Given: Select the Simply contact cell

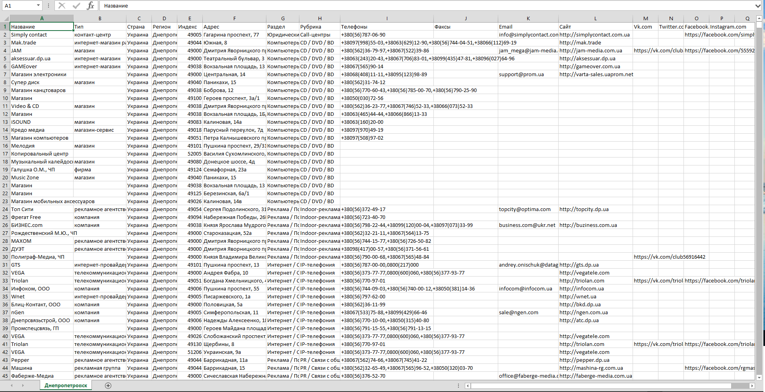Looking at the screenshot, I should pyautogui.click(x=42, y=35).
